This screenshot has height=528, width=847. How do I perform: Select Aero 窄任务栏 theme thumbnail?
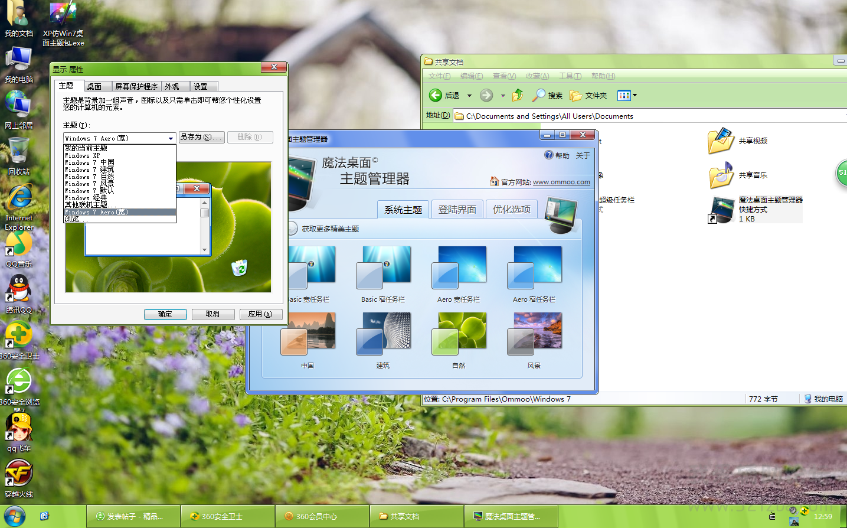coord(534,275)
